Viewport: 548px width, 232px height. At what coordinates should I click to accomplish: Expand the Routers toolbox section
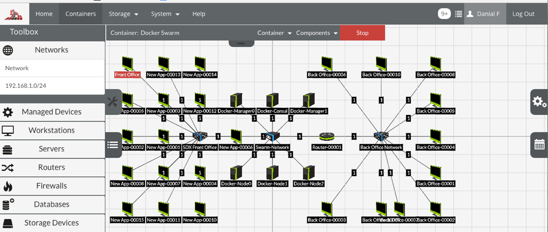click(53, 167)
